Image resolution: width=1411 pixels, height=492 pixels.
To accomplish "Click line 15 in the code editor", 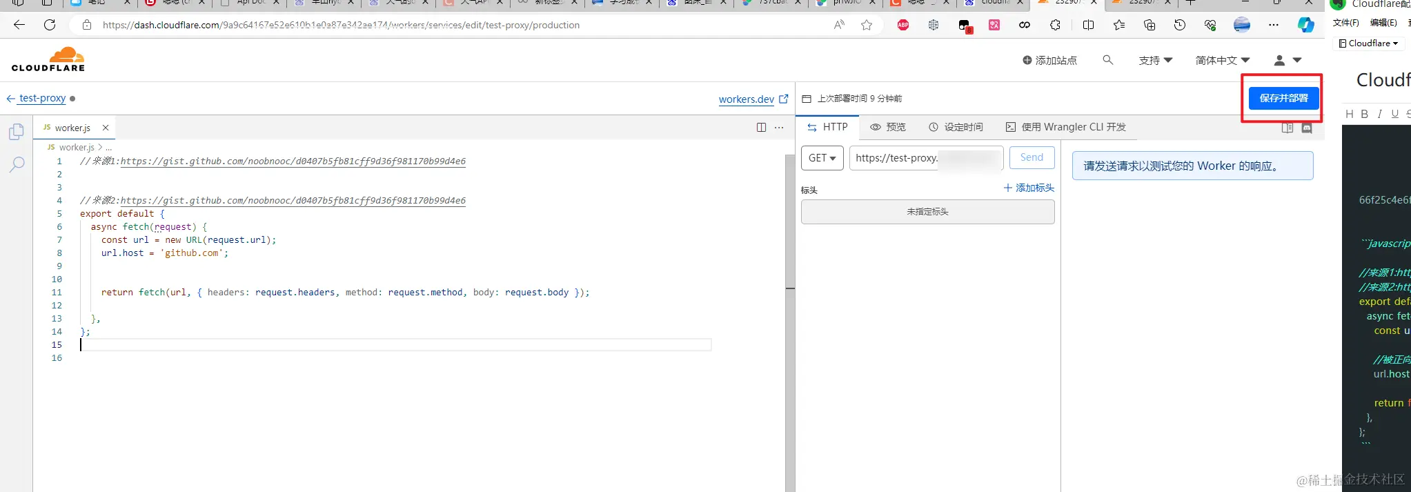I will pyautogui.click(x=395, y=344).
